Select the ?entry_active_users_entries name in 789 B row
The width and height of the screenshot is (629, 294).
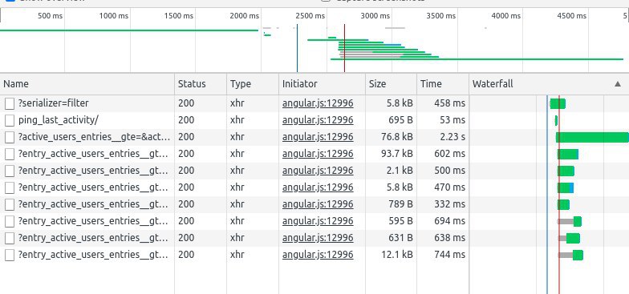[x=93, y=204]
